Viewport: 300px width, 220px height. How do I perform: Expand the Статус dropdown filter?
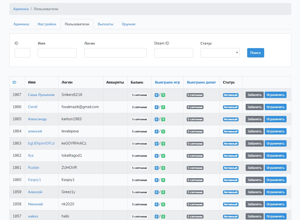(x=220, y=53)
